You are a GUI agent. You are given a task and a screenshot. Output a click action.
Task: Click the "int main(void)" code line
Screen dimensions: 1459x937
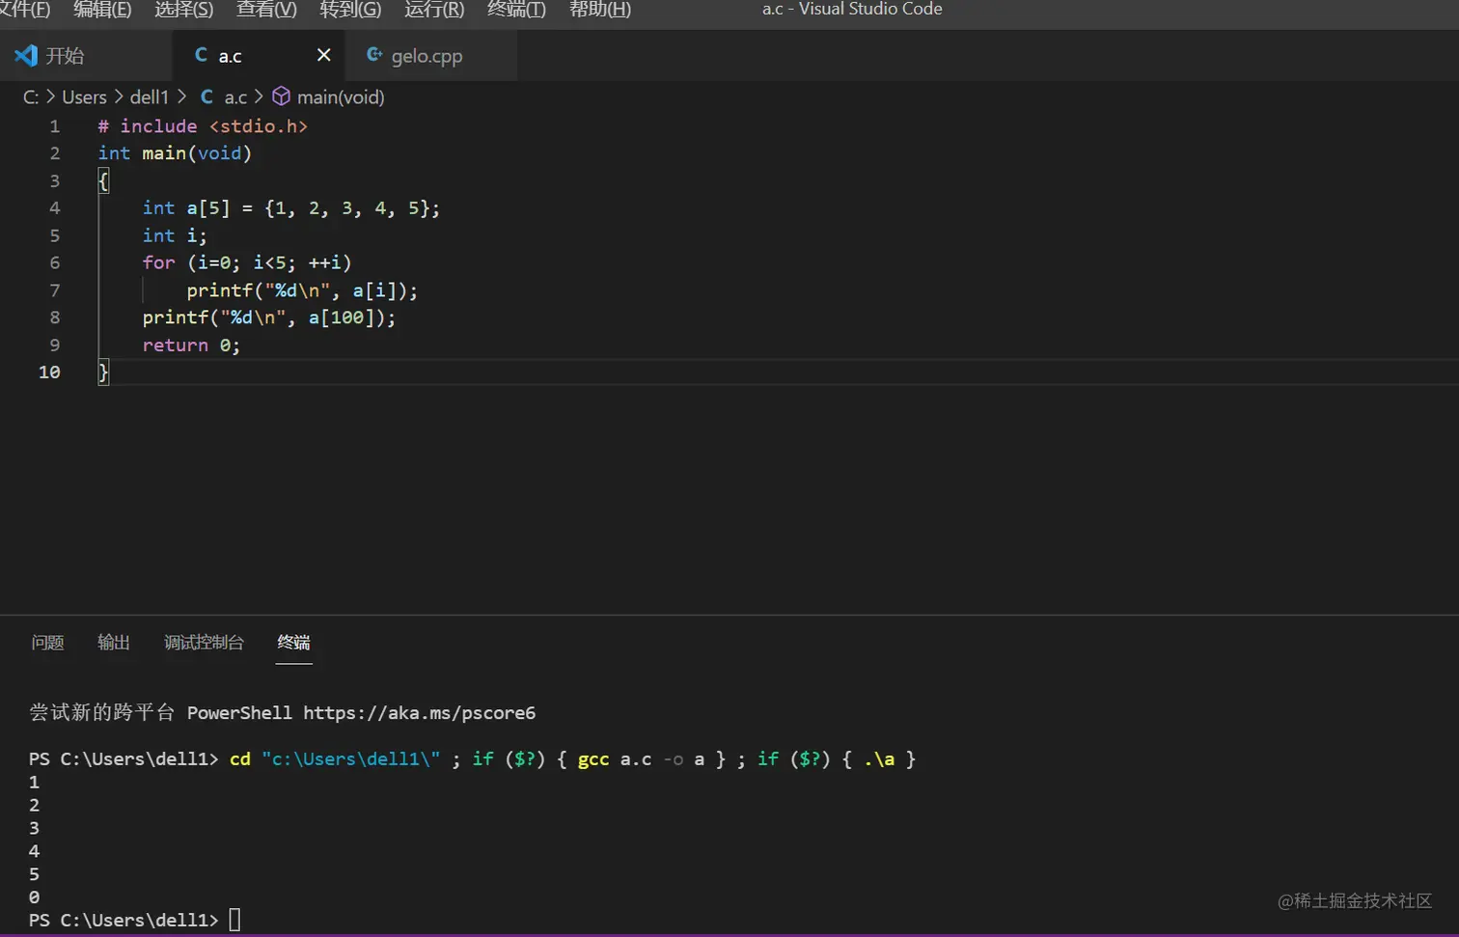click(175, 153)
